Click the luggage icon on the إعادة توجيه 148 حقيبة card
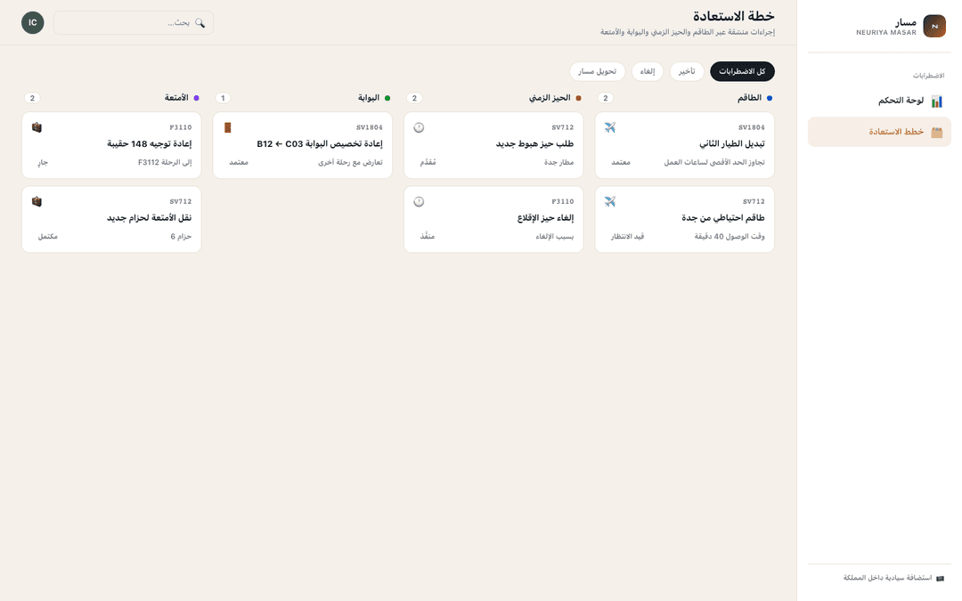 (37, 127)
